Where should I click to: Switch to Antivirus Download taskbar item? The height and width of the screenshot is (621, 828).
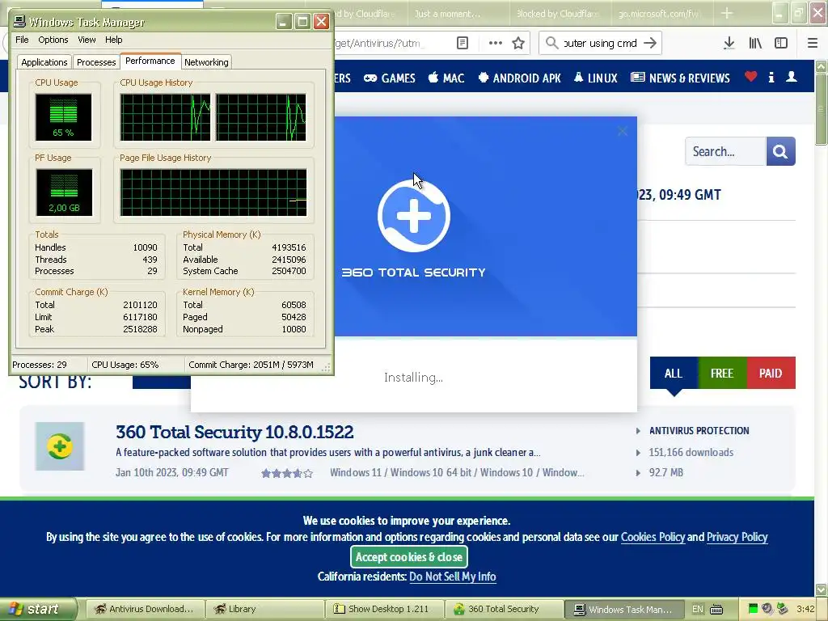tap(144, 610)
